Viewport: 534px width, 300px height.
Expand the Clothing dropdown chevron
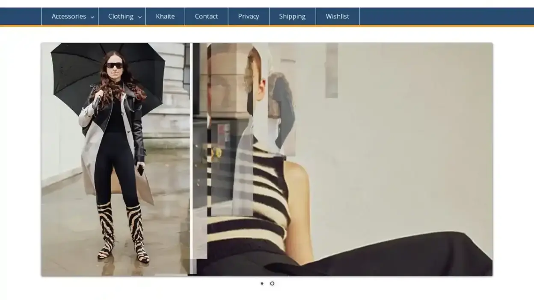coord(139,17)
